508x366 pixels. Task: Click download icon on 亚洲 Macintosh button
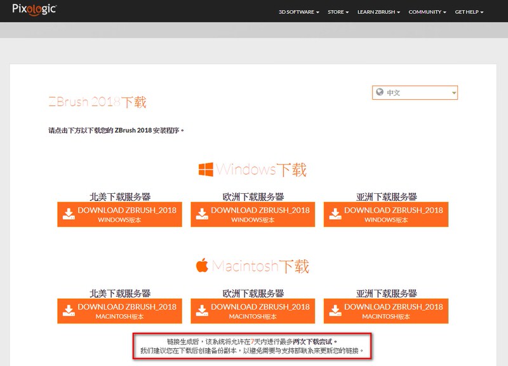pos(335,310)
